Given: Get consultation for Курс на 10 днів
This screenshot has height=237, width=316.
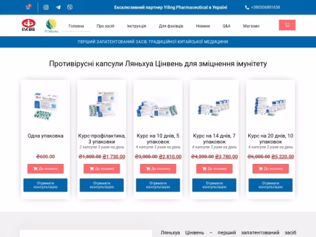Looking at the screenshot, I should [x=158, y=185].
